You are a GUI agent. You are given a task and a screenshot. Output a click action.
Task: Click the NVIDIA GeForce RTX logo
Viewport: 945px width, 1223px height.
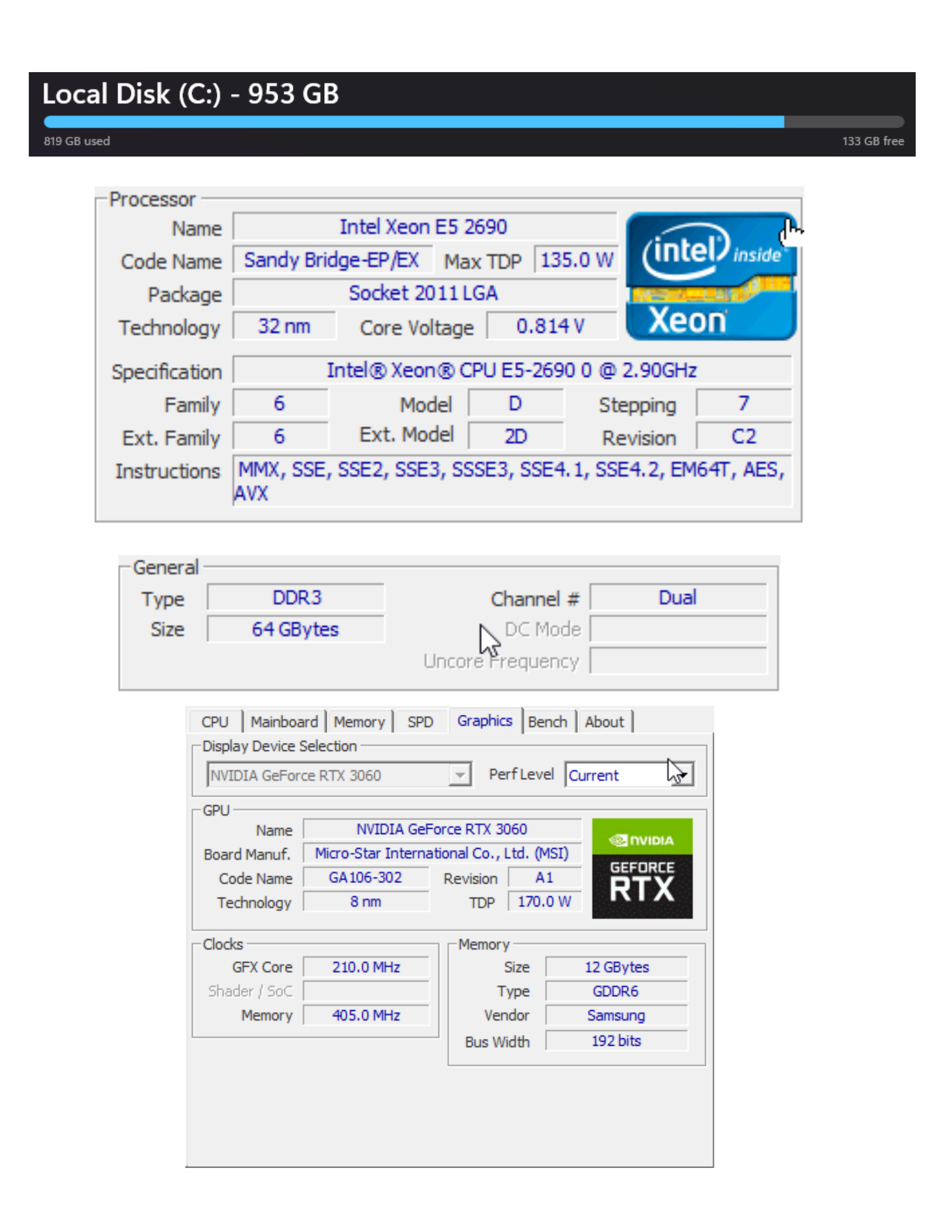[642, 868]
